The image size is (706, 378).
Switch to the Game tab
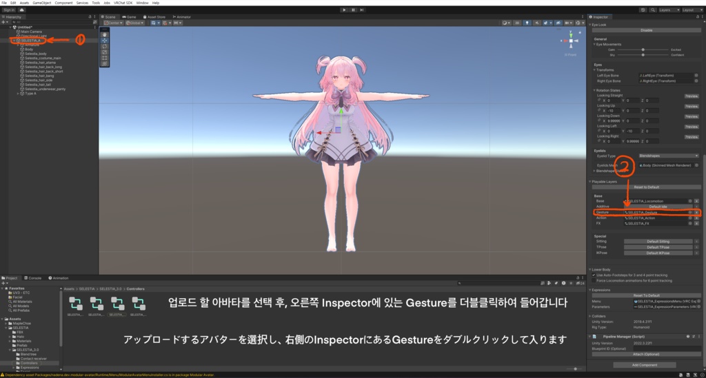pos(129,17)
